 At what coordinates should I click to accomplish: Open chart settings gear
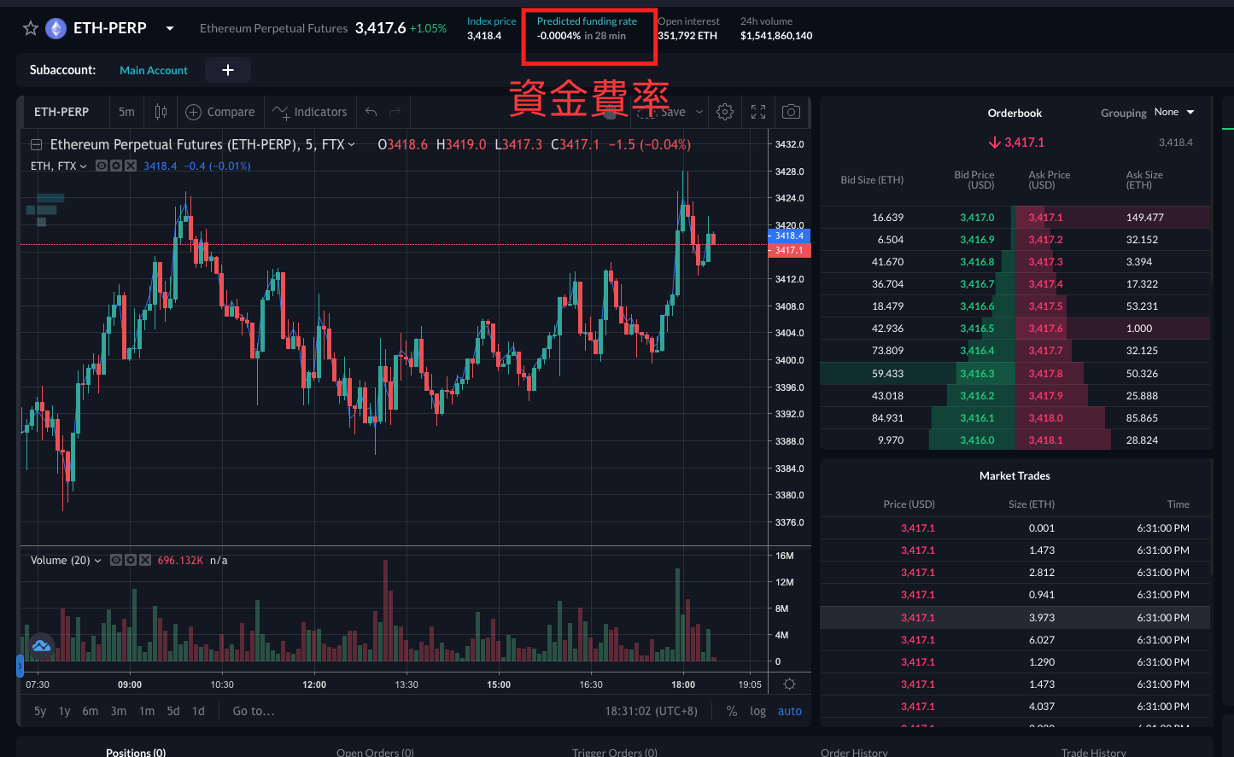pos(725,112)
